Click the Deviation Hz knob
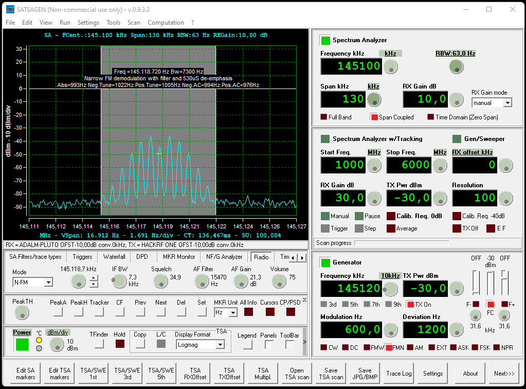This screenshot has width=526, height=389. (x=456, y=330)
